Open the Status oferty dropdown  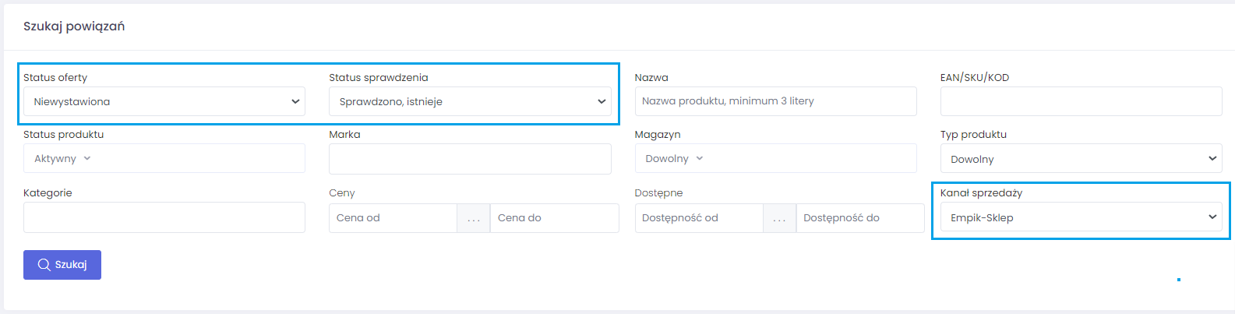(x=164, y=101)
